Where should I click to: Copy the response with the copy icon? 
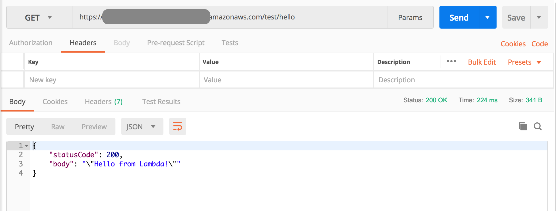pyautogui.click(x=523, y=126)
